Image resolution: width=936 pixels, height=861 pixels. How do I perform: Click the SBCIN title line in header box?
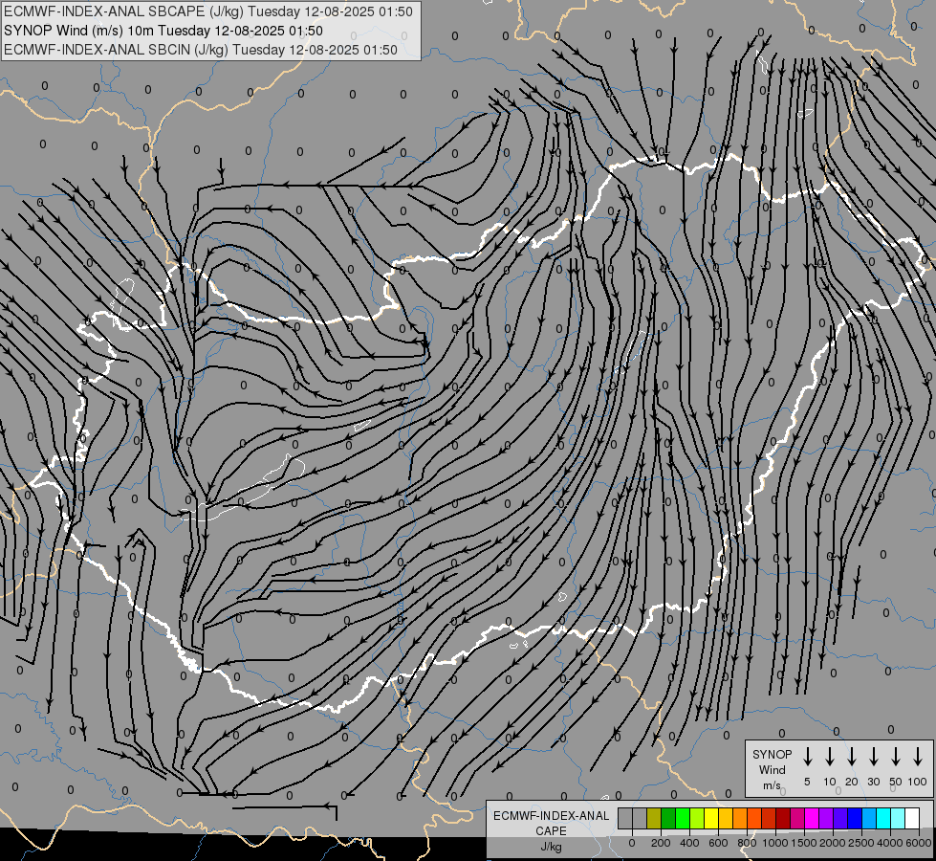[x=201, y=50]
